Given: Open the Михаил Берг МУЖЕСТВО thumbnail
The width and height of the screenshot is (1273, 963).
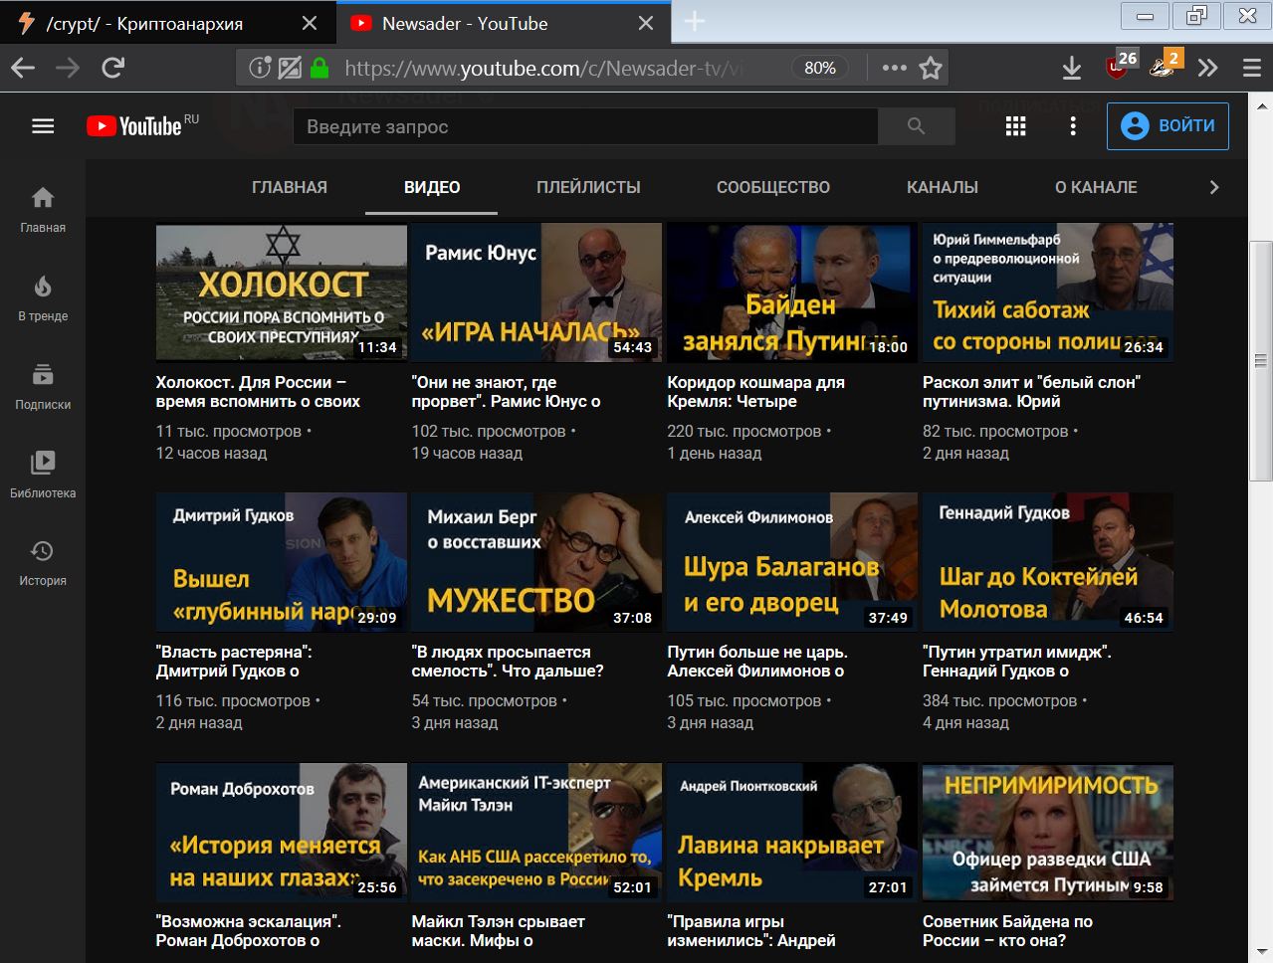Looking at the screenshot, I should pyautogui.click(x=536, y=562).
